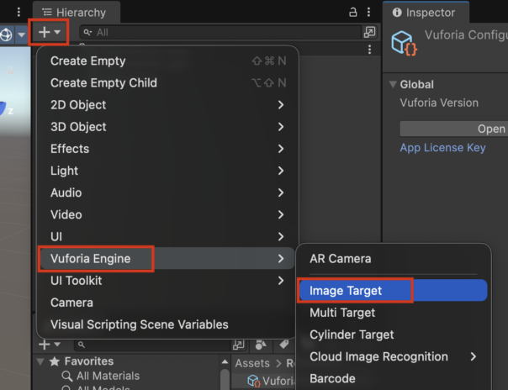Click the search magnifier next to All Materials
508x390 pixels.
click(x=66, y=376)
